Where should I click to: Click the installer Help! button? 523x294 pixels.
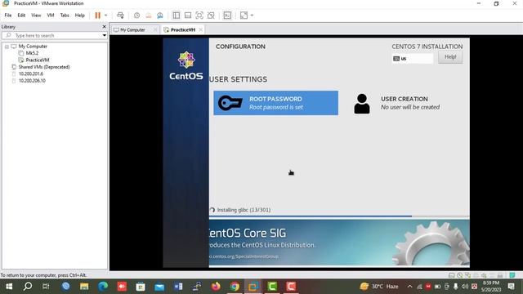[450, 57]
